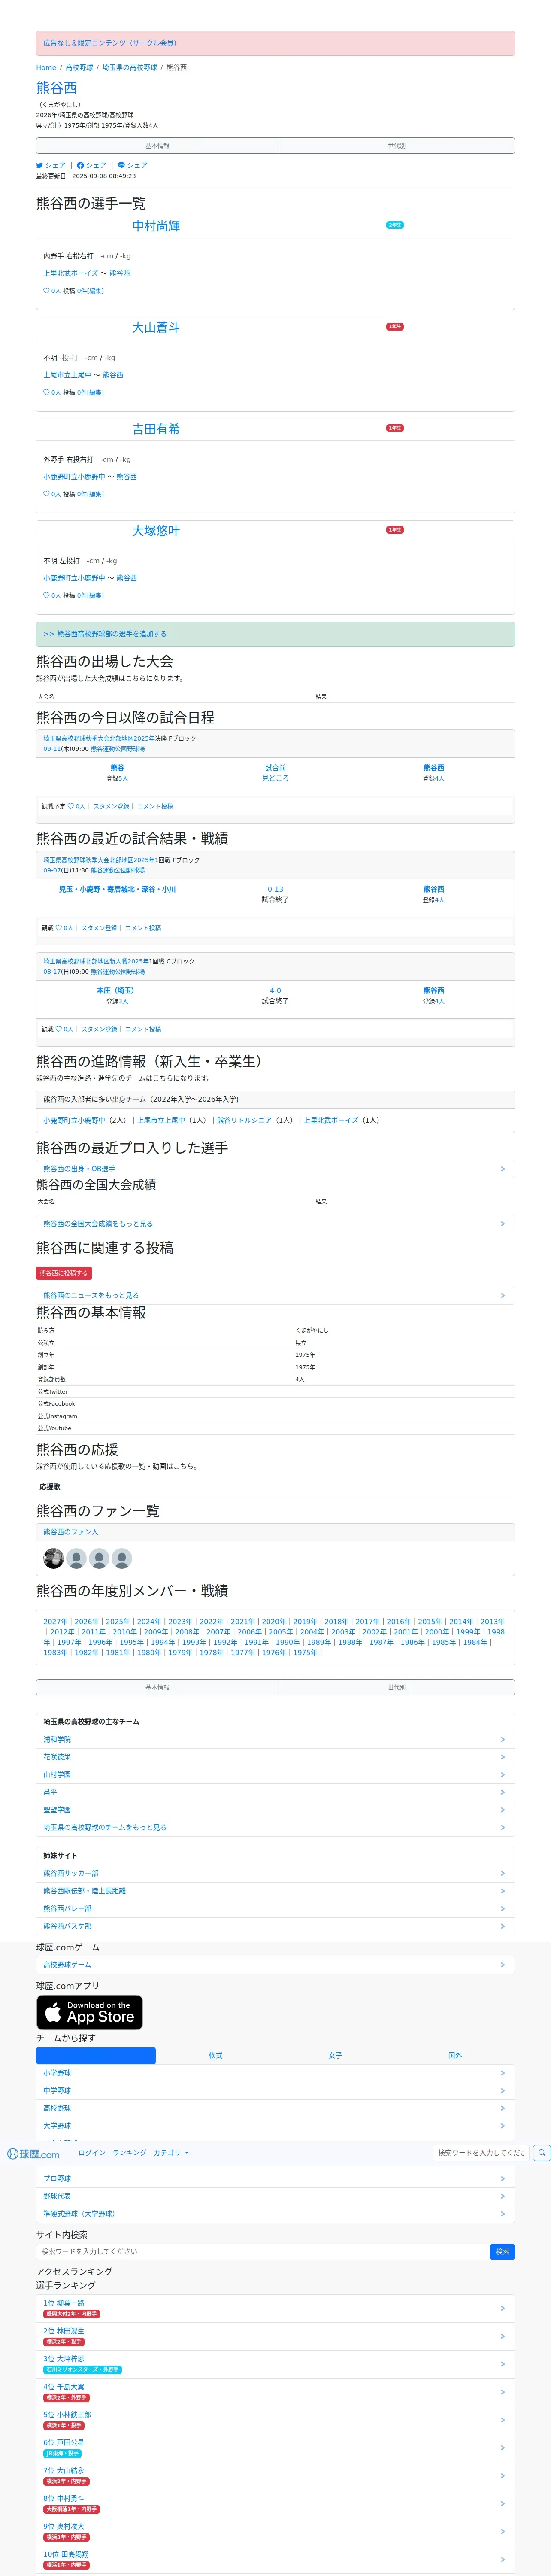Image resolution: width=551 pixels, height=2576 pixels.
Task: Open 熊谷リトルシニア link in 進路情報
Action: point(244,1121)
